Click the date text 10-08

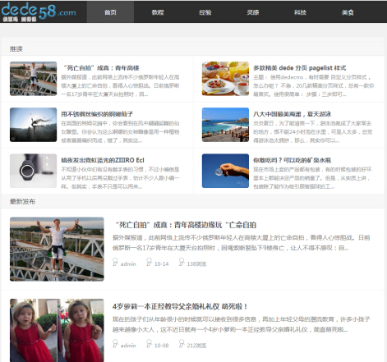(162, 346)
